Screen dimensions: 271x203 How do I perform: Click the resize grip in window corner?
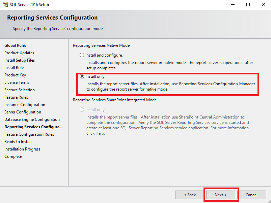(x=269, y=201)
